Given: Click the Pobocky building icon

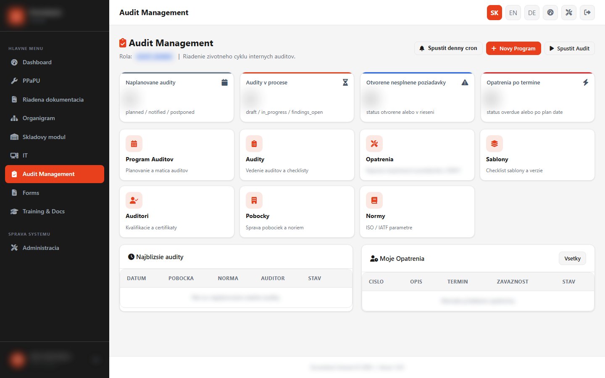Looking at the screenshot, I should pos(254,200).
